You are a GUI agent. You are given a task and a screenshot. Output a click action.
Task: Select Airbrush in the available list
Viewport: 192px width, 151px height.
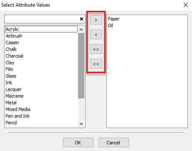point(41,36)
